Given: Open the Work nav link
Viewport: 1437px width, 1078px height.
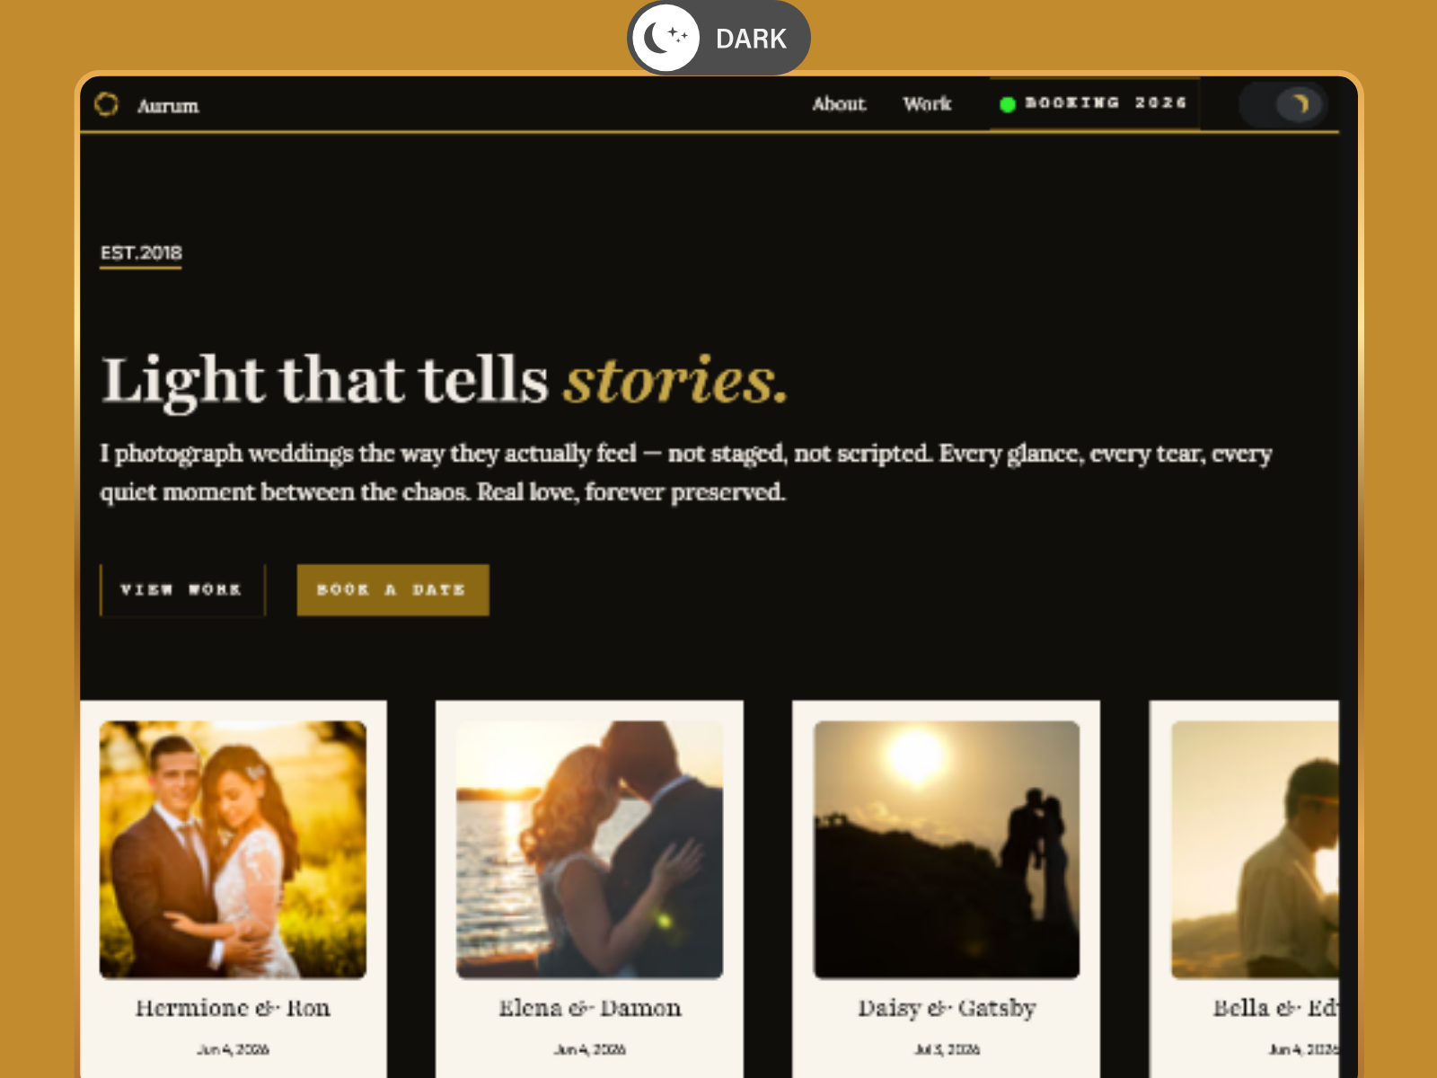Looking at the screenshot, I should (927, 104).
